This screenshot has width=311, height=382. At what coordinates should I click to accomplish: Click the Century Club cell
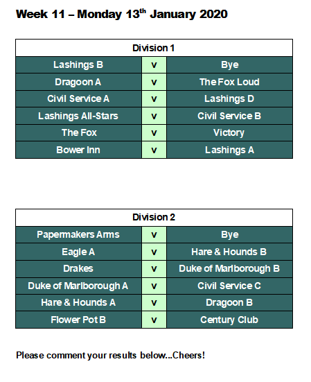pos(229,320)
